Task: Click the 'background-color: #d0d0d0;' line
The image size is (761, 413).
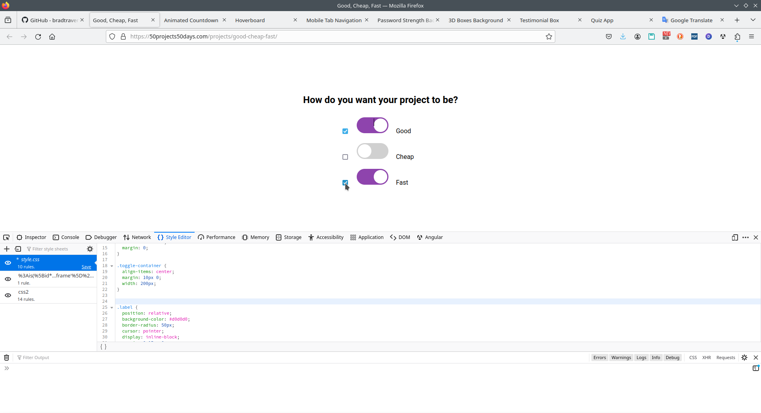Action: pyautogui.click(x=156, y=319)
